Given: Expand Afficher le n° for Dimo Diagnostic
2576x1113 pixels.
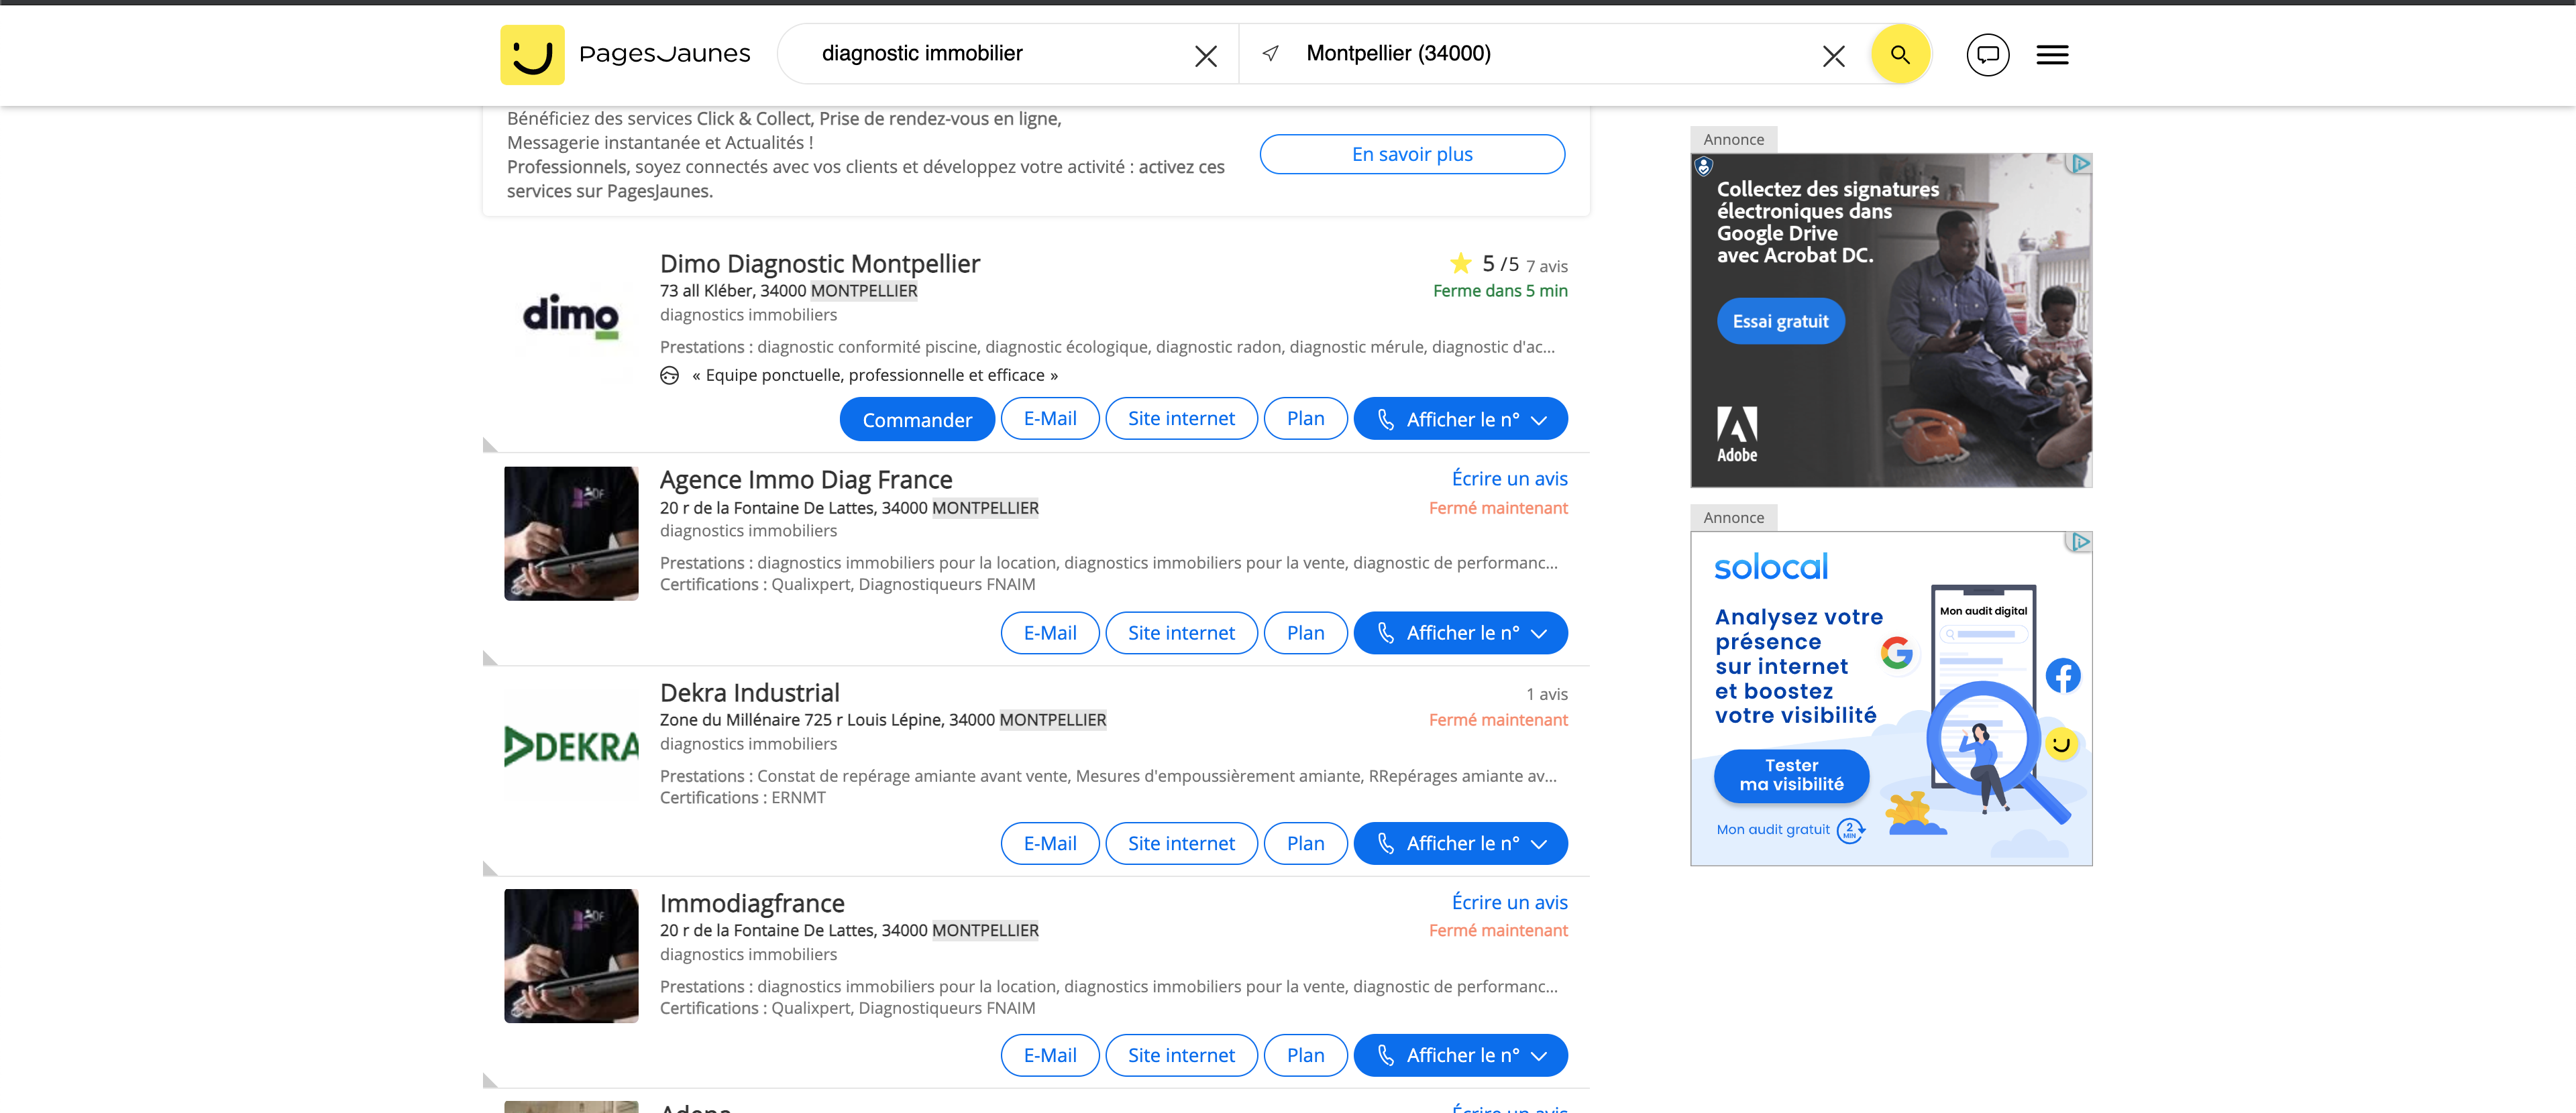Looking at the screenshot, I should pyautogui.click(x=1461, y=418).
